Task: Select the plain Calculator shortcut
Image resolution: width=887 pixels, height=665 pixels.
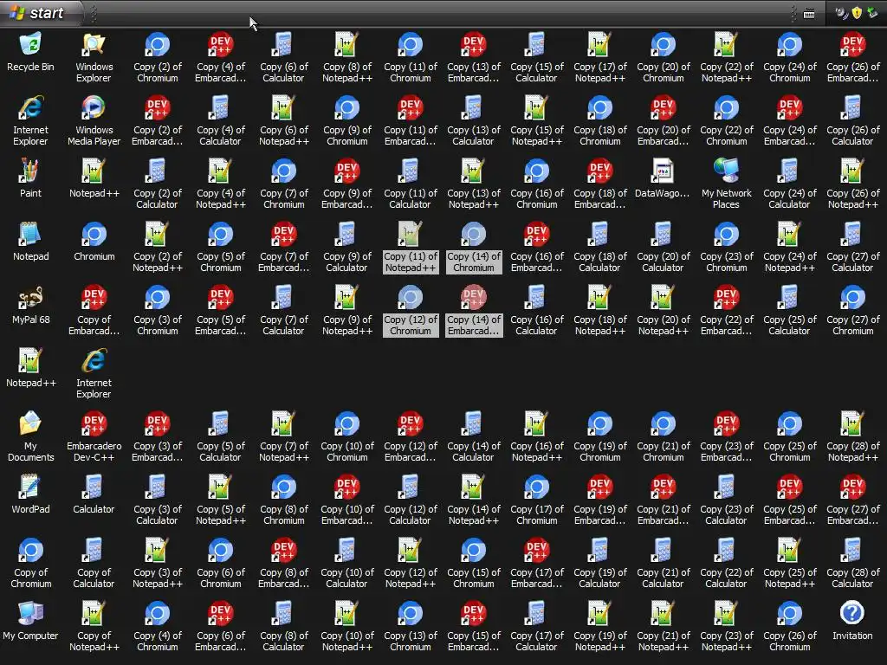Action: point(94,494)
